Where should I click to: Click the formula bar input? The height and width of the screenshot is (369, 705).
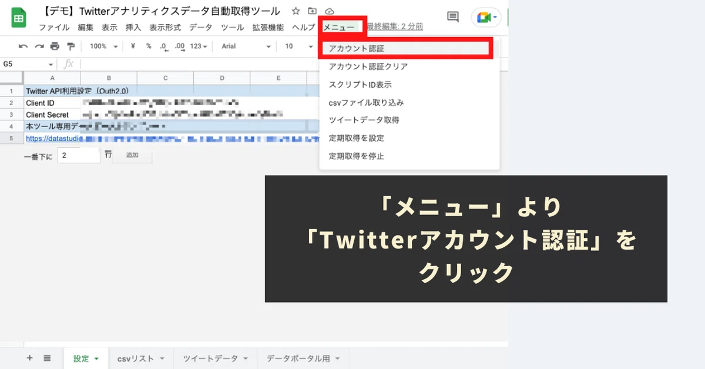200,64
